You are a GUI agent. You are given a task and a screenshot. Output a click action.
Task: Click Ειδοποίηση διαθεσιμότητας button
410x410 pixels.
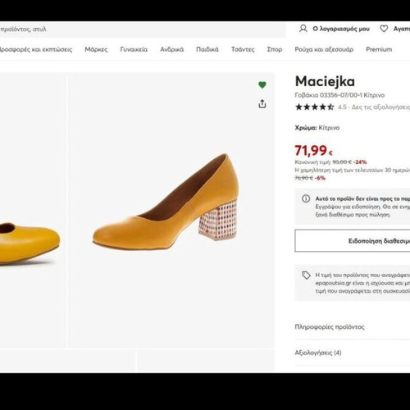353,241
